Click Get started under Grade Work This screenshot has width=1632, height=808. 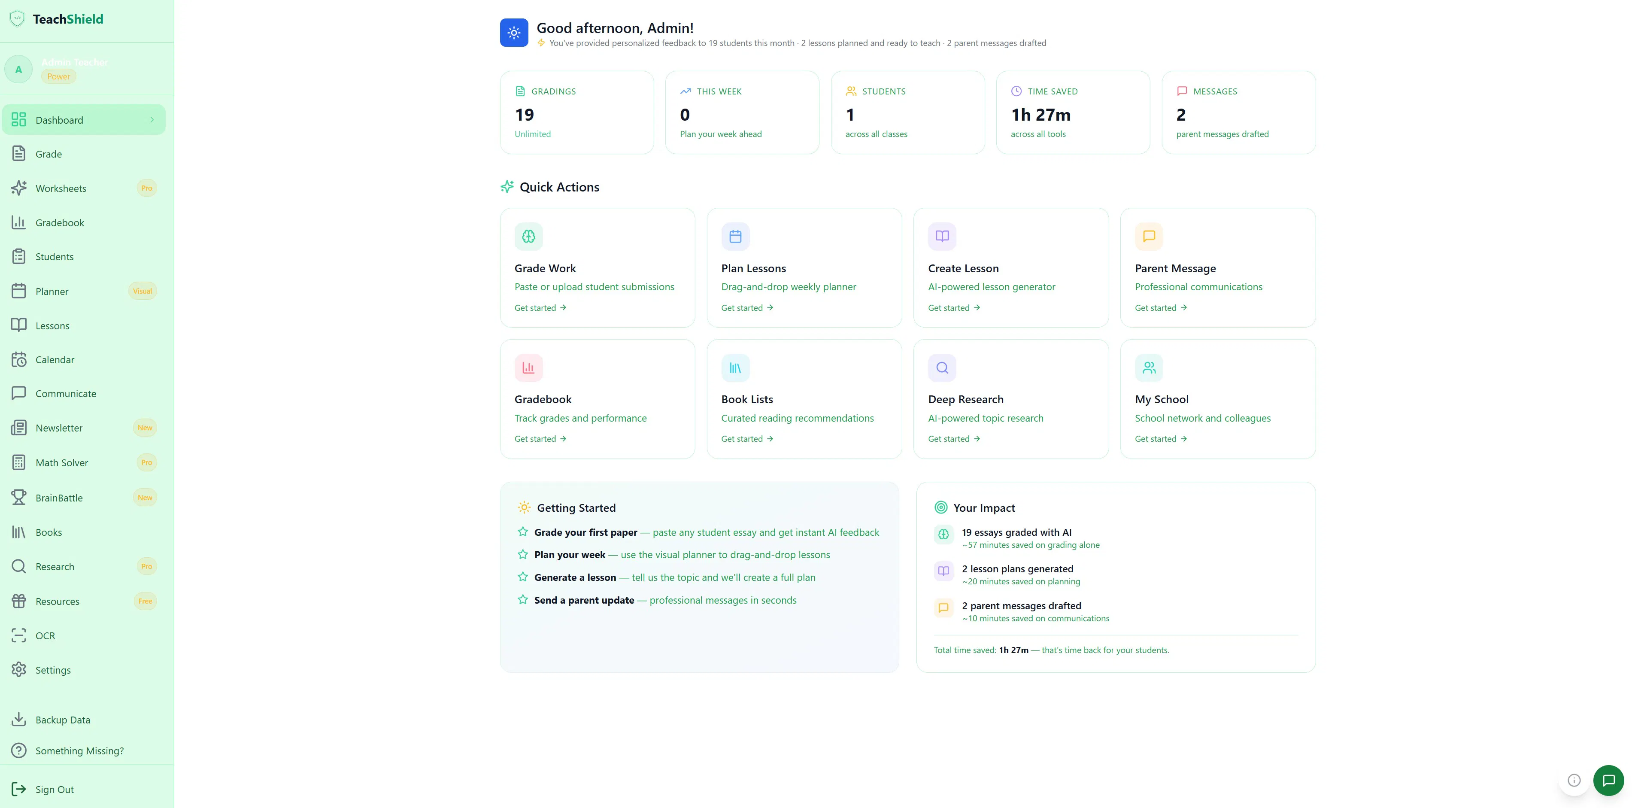pyautogui.click(x=540, y=308)
